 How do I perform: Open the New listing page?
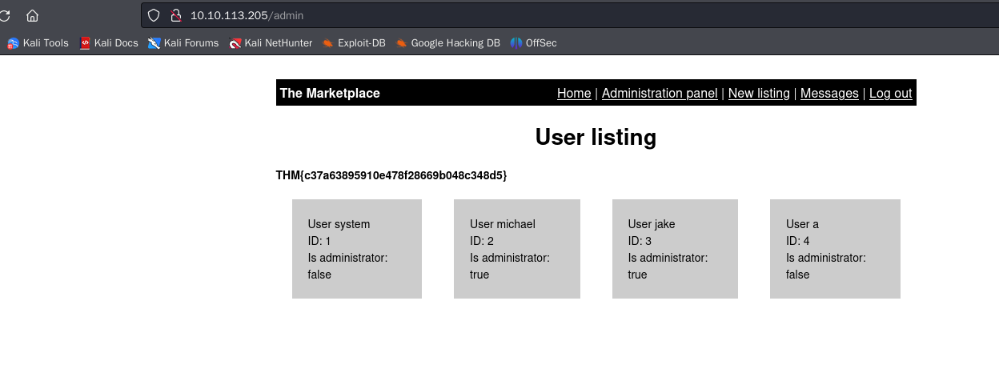coord(759,94)
